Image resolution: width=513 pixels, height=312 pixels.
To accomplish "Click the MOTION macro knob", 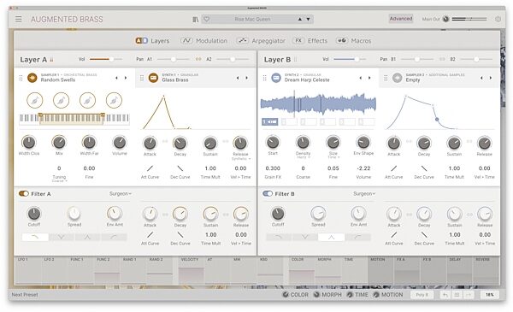I will (376, 295).
